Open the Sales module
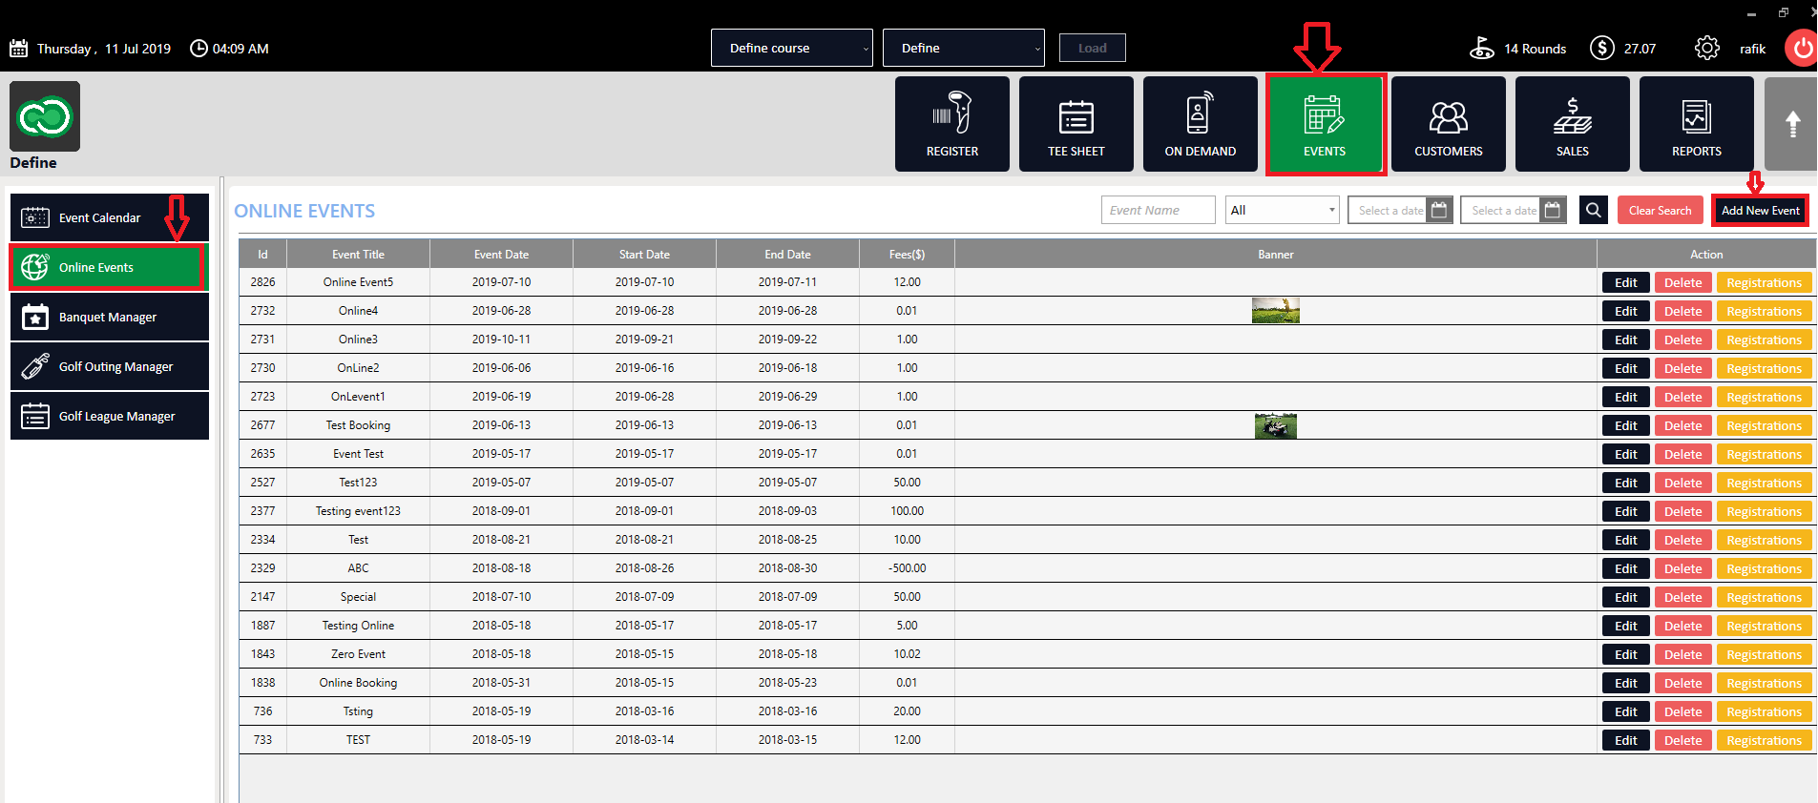1818x803 pixels. coord(1572,124)
